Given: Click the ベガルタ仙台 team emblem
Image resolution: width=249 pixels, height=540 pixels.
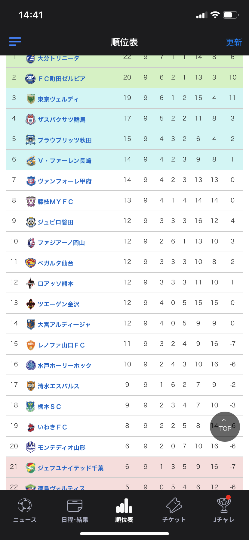Looking at the screenshot, I should [31, 263].
